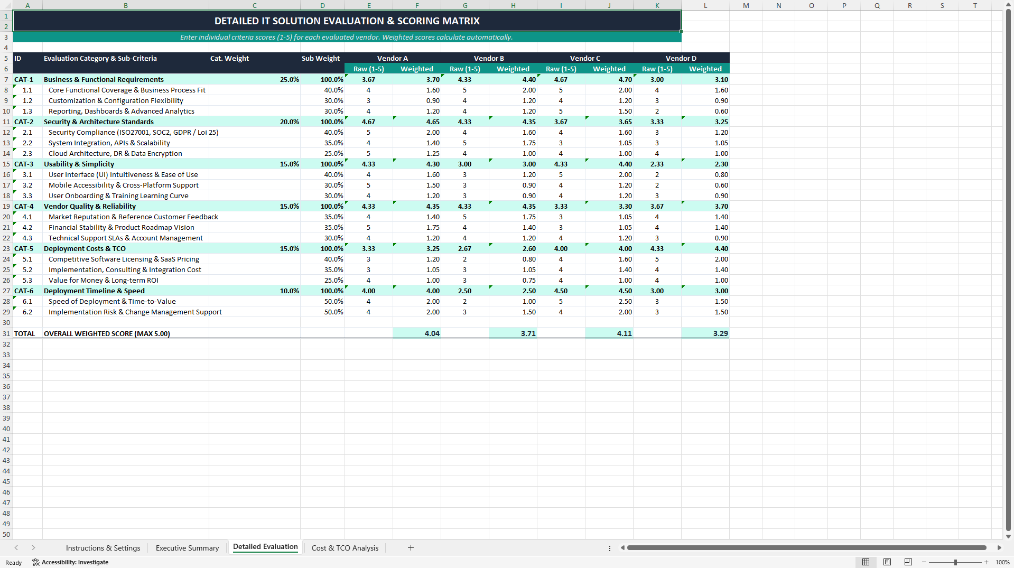Image resolution: width=1014 pixels, height=568 pixels.
Task: Go to previous sheet tab arrow
Action: coord(16,548)
